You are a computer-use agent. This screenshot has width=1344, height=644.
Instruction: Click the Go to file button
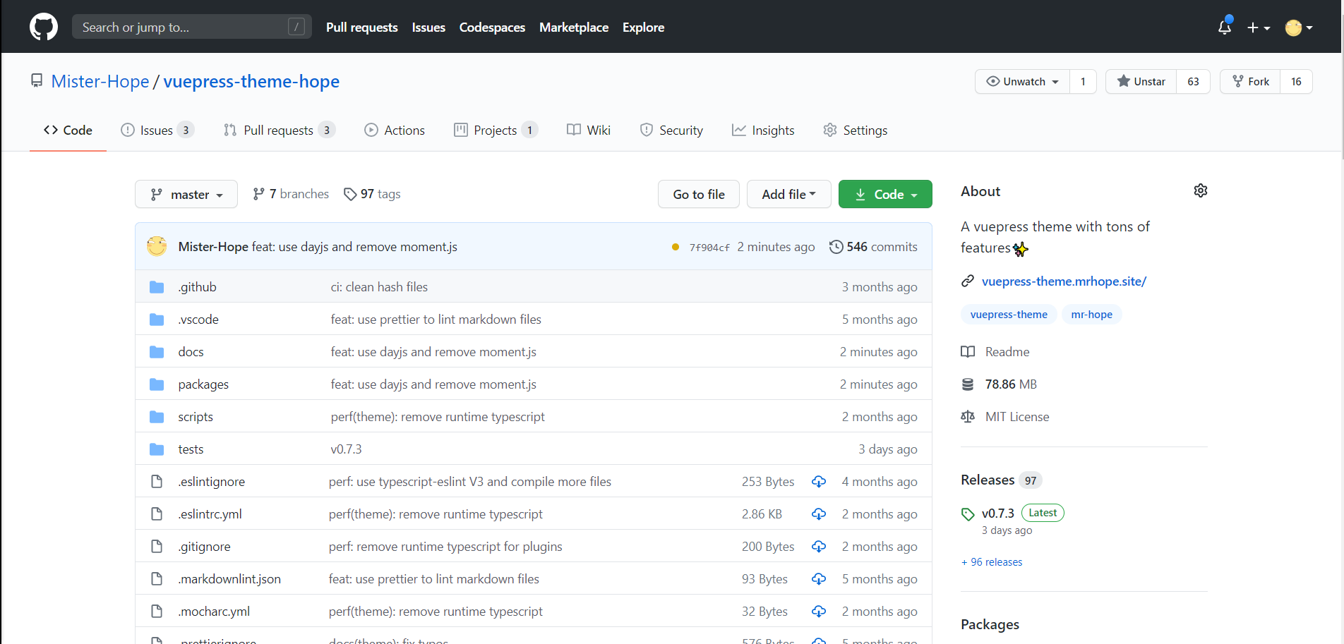(698, 195)
